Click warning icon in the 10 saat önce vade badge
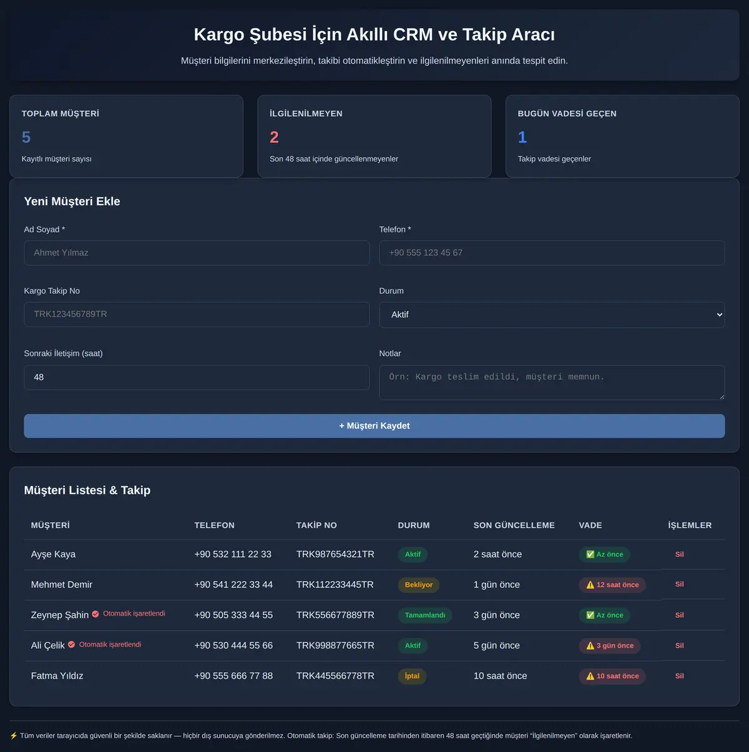749x752 pixels. [590, 676]
